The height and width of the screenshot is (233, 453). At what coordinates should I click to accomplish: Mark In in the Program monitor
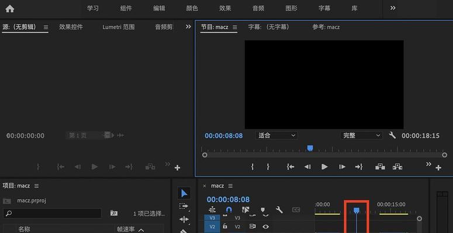[253, 167]
